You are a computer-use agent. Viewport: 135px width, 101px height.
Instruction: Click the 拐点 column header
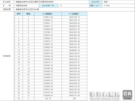point(28,14)
